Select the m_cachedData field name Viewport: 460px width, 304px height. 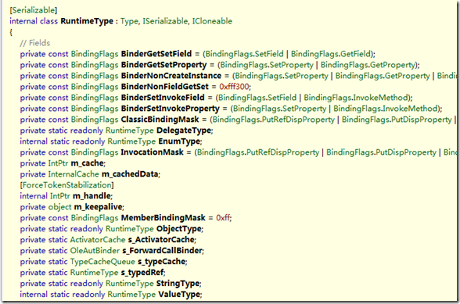coord(130,174)
